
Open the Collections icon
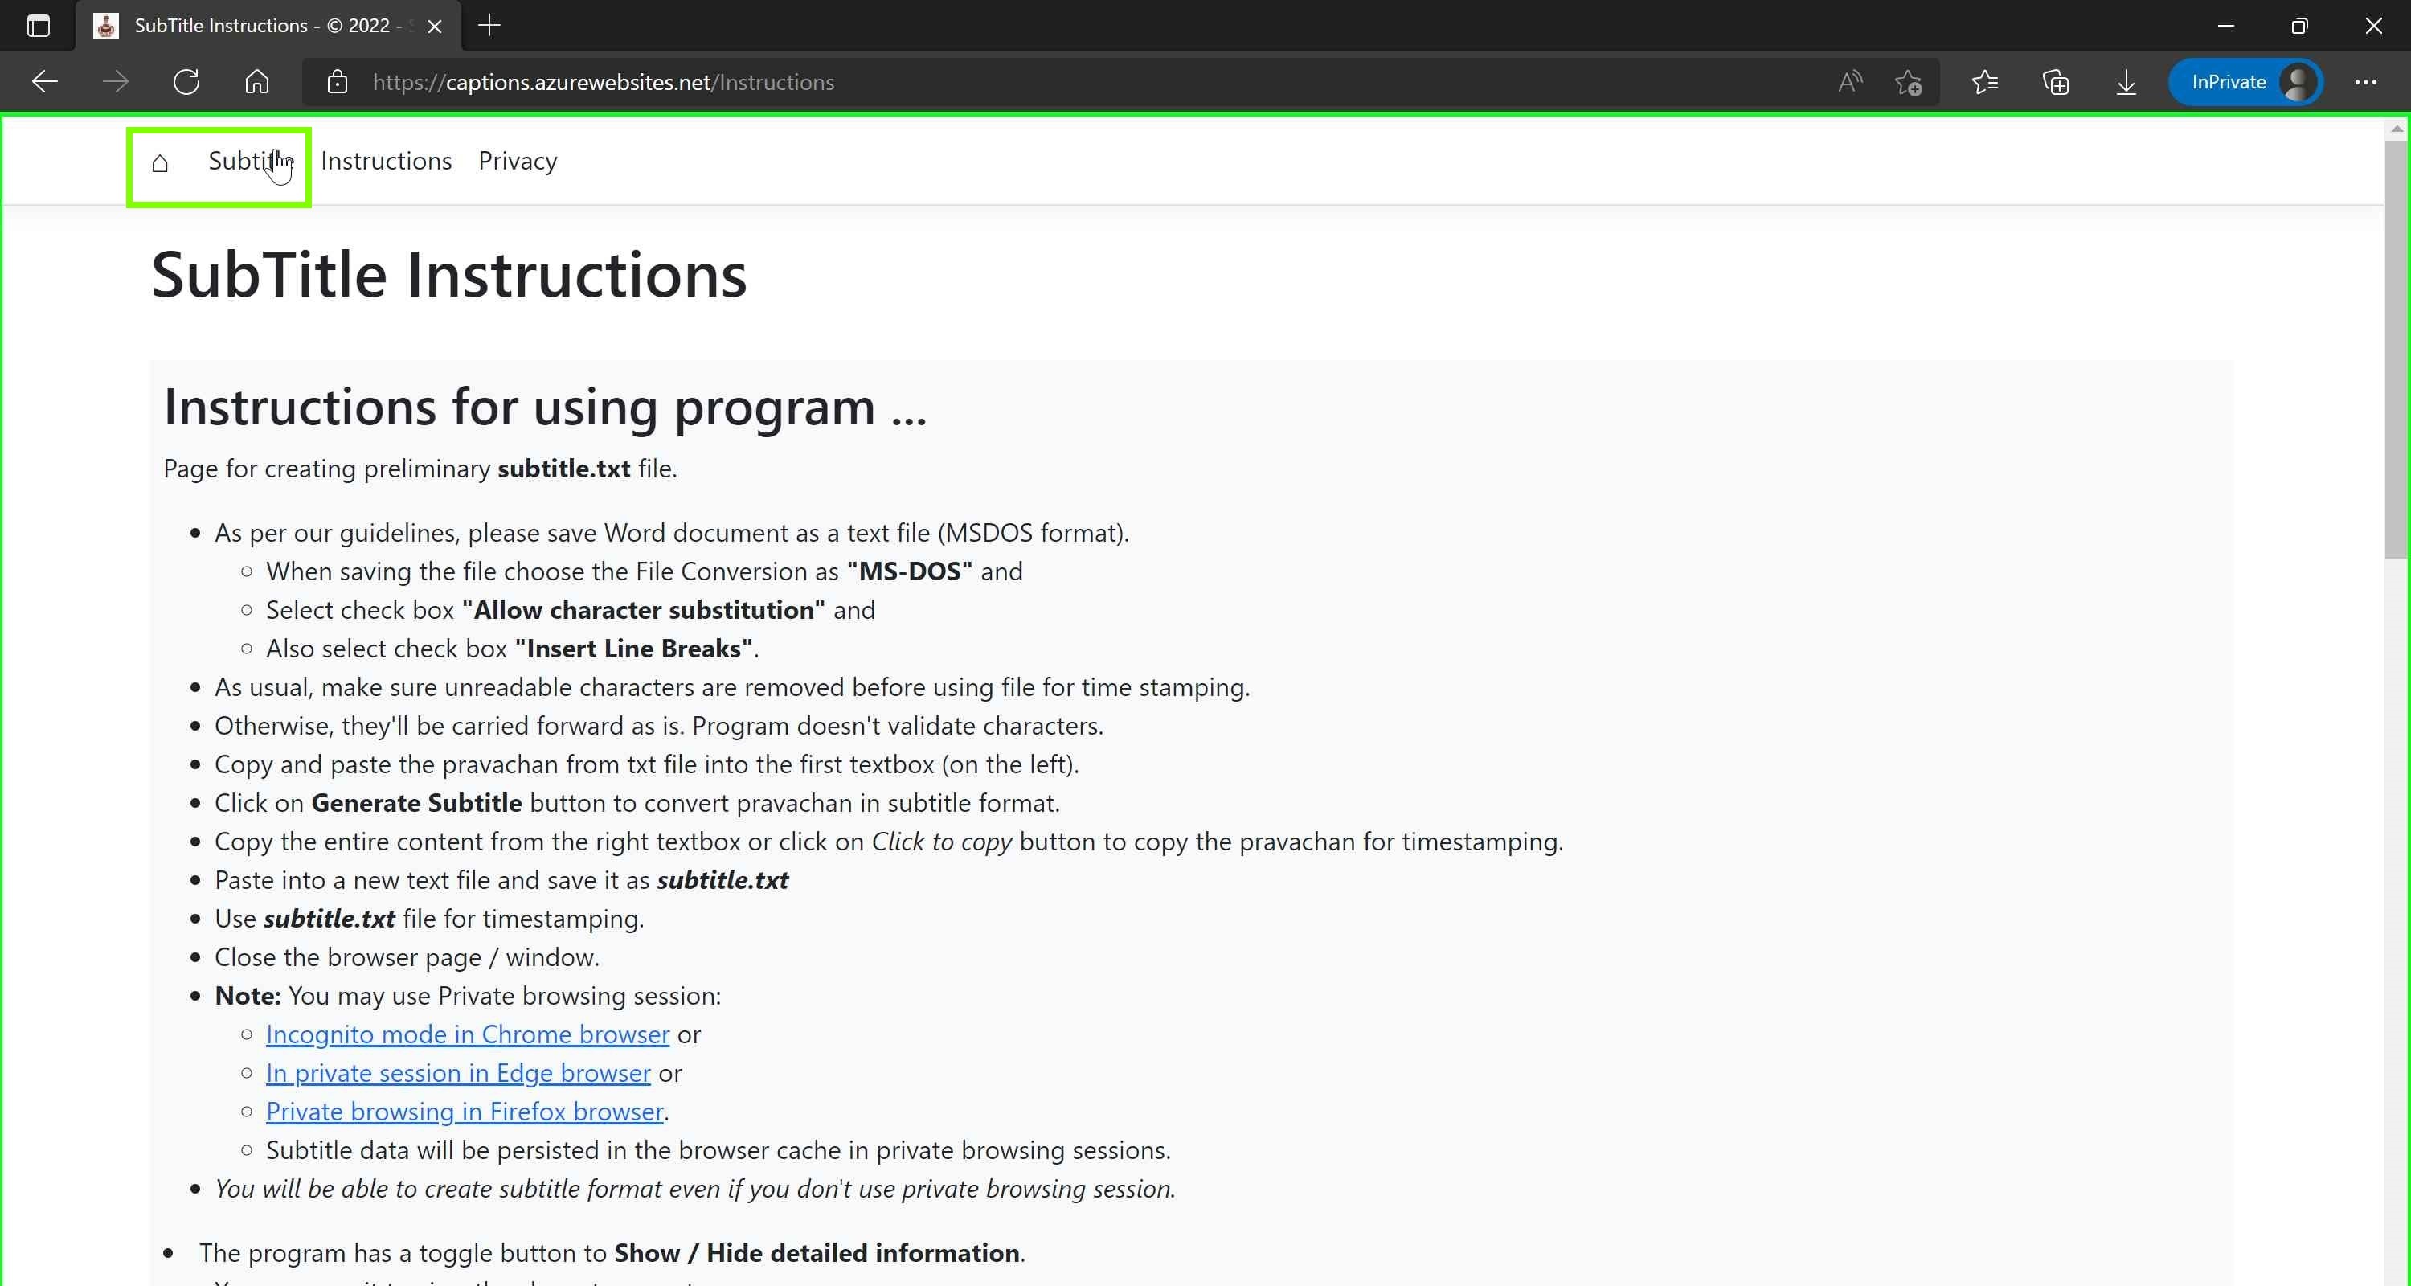(2055, 82)
